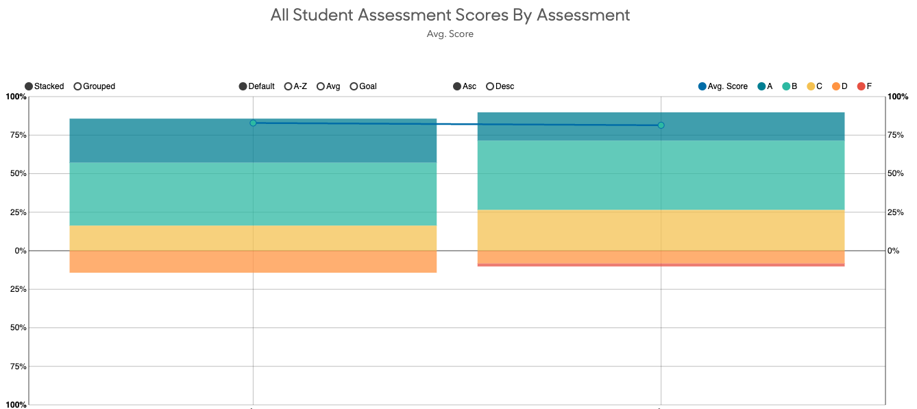Toggle the A grade legend item
The height and width of the screenshot is (409, 917).
[761, 86]
